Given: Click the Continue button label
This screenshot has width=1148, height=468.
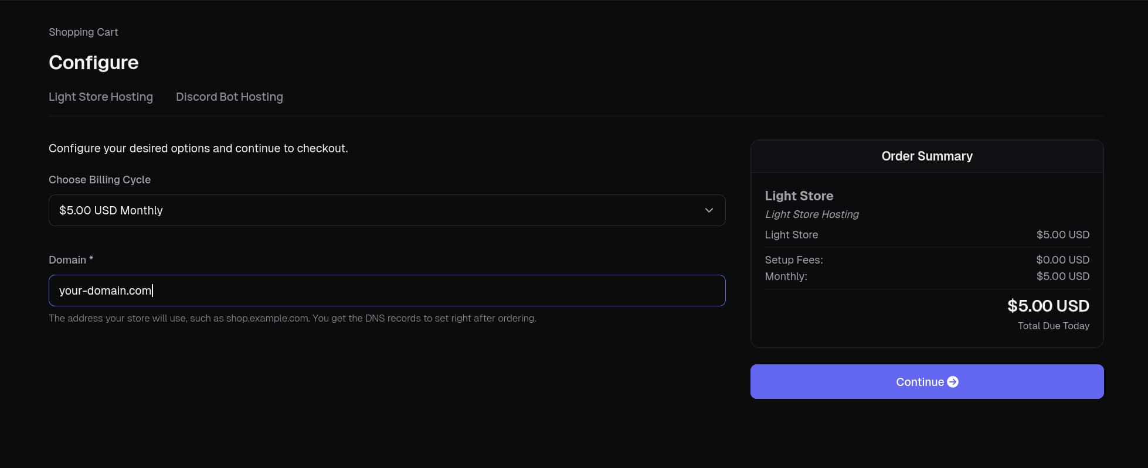Looking at the screenshot, I should coord(919,382).
